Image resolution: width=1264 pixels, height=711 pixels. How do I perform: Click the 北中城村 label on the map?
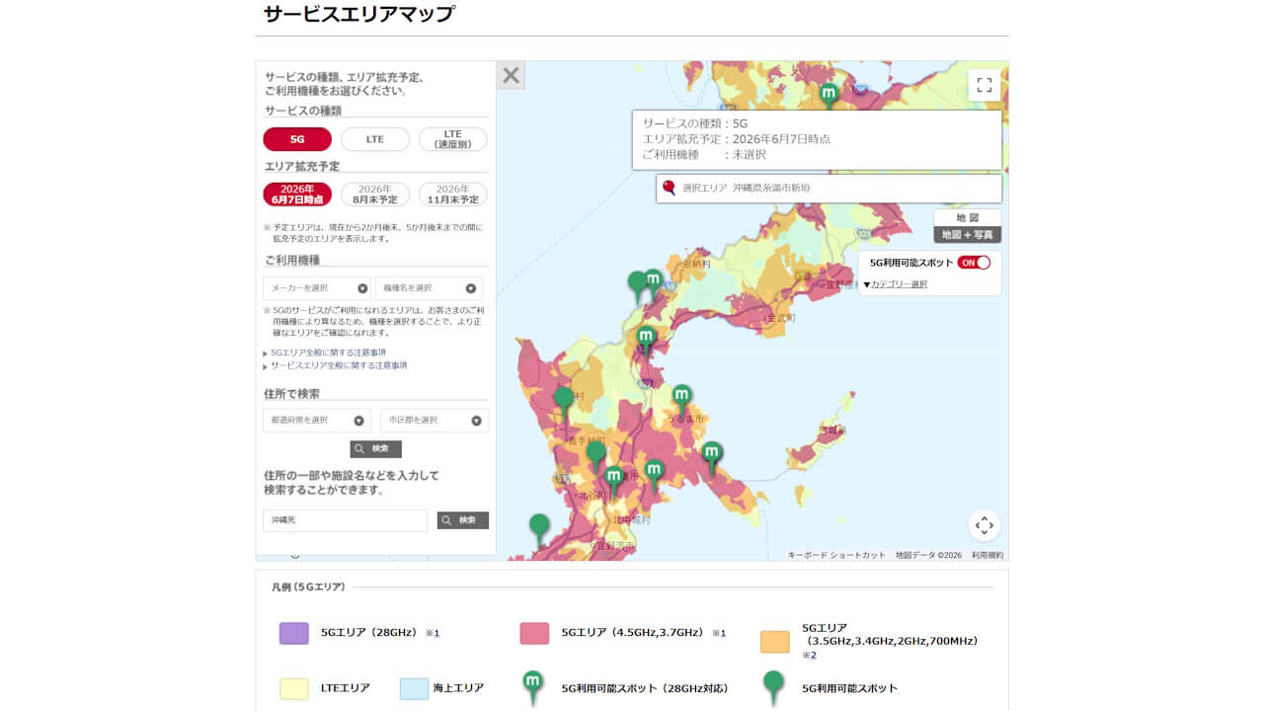pyautogui.click(x=631, y=519)
